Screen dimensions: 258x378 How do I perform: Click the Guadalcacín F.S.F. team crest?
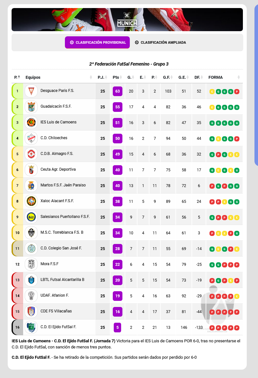pyautogui.click(x=31, y=107)
